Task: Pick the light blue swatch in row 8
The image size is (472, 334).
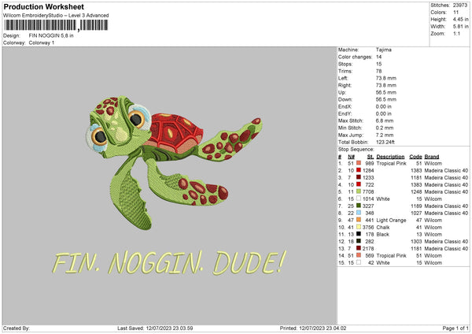Action: (x=359, y=213)
